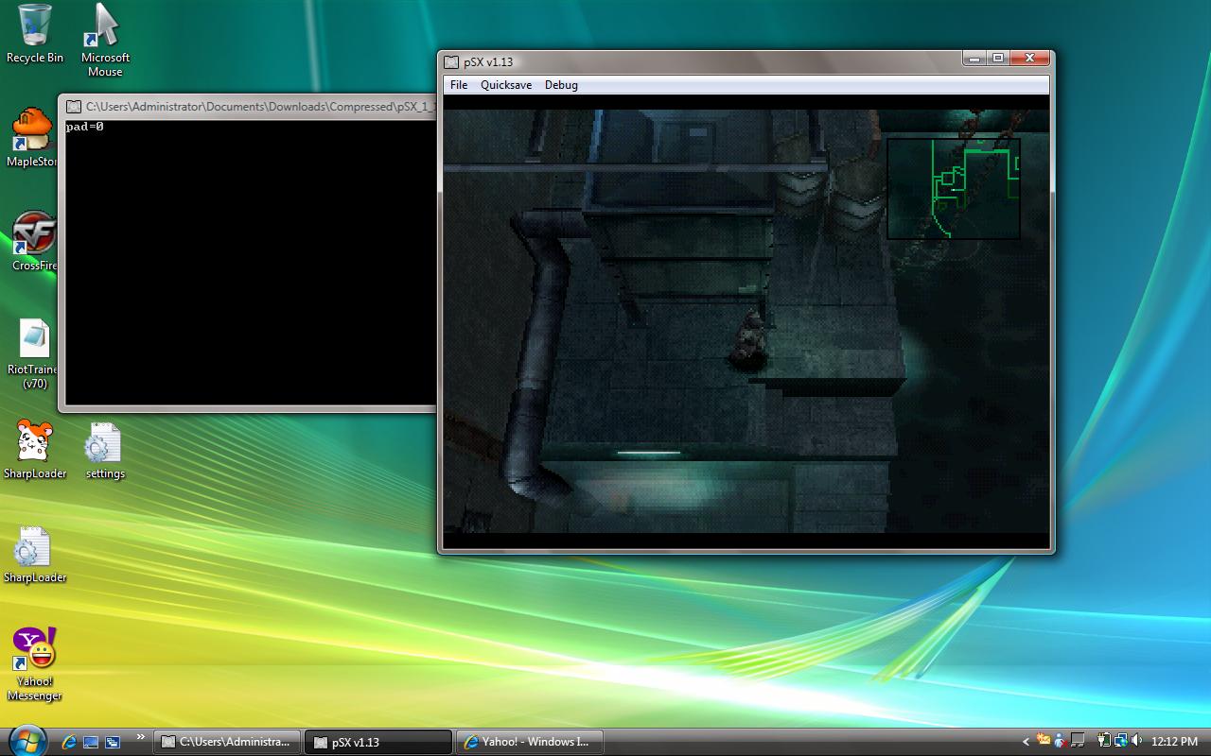Switch to Yahoo! Windows Internet Explorer taskbar button

[x=529, y=742]
